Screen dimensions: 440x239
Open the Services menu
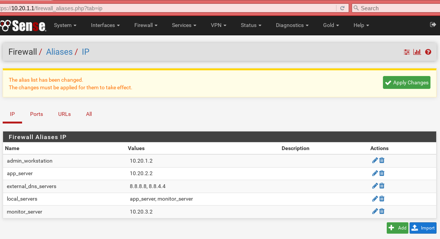pos(184,25)
